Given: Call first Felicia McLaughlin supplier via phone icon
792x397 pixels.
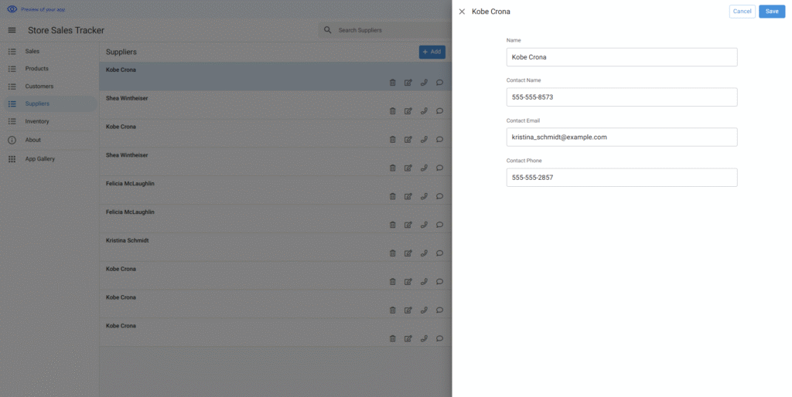Looking at the screenshot, I should [424, 196].
